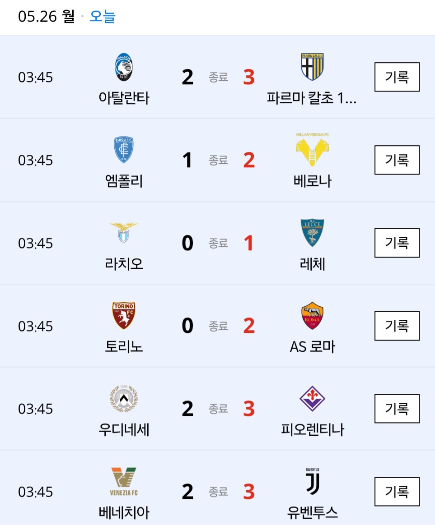The width and height of the screenshot is (435, 525).
Task: Tap the Parma Calcio team crest
Action: [312, 67]
